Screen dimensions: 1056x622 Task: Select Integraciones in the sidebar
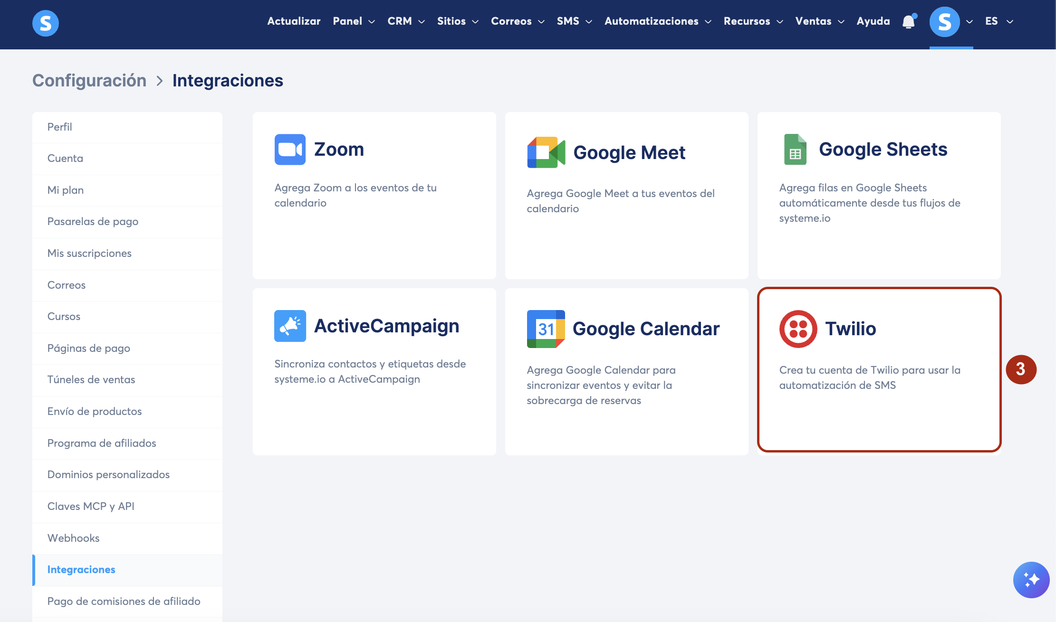pyautogui.click(x=127, y=570)
